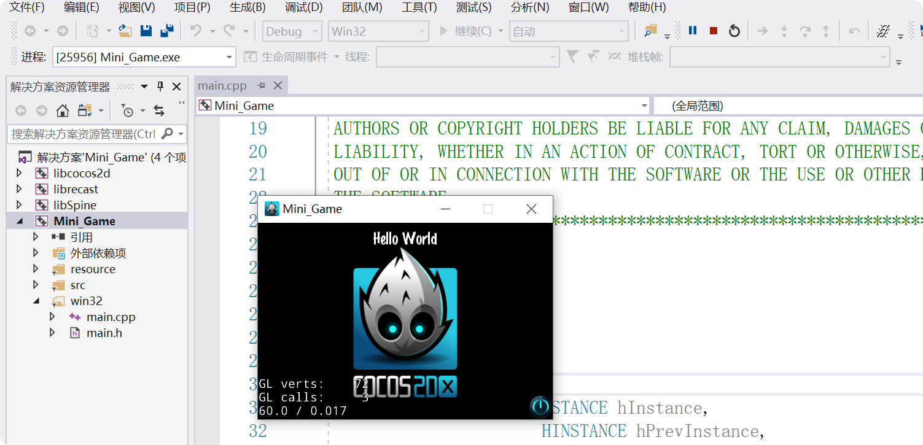Toggle Solution Explorer view switch icon

click(85, 110)
